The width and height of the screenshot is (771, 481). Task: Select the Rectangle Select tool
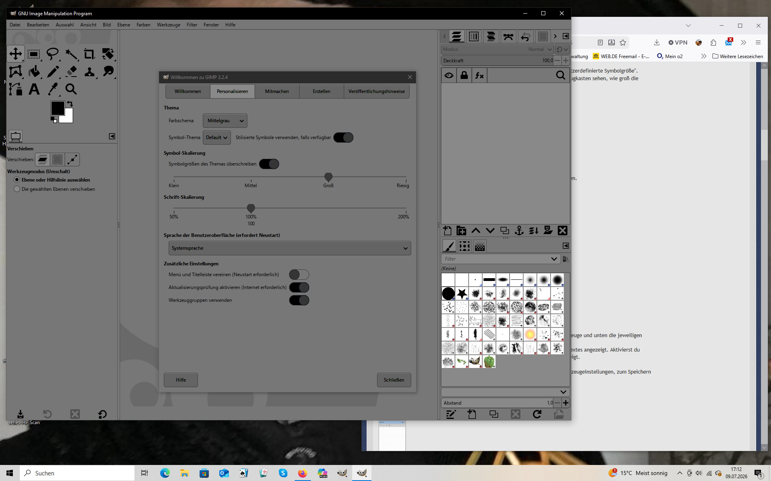(34, 54)
